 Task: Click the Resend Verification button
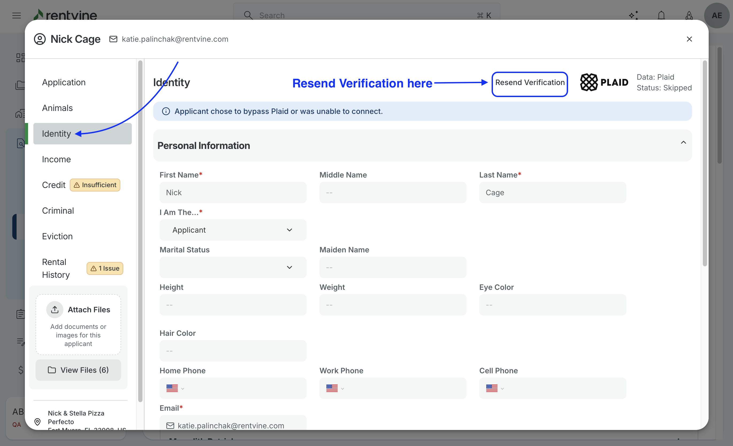pyautogui.click(x=530, y=83)
